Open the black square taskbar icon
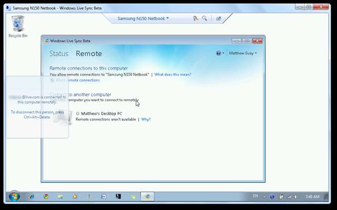The image size is (337, 210). point(118,196)
